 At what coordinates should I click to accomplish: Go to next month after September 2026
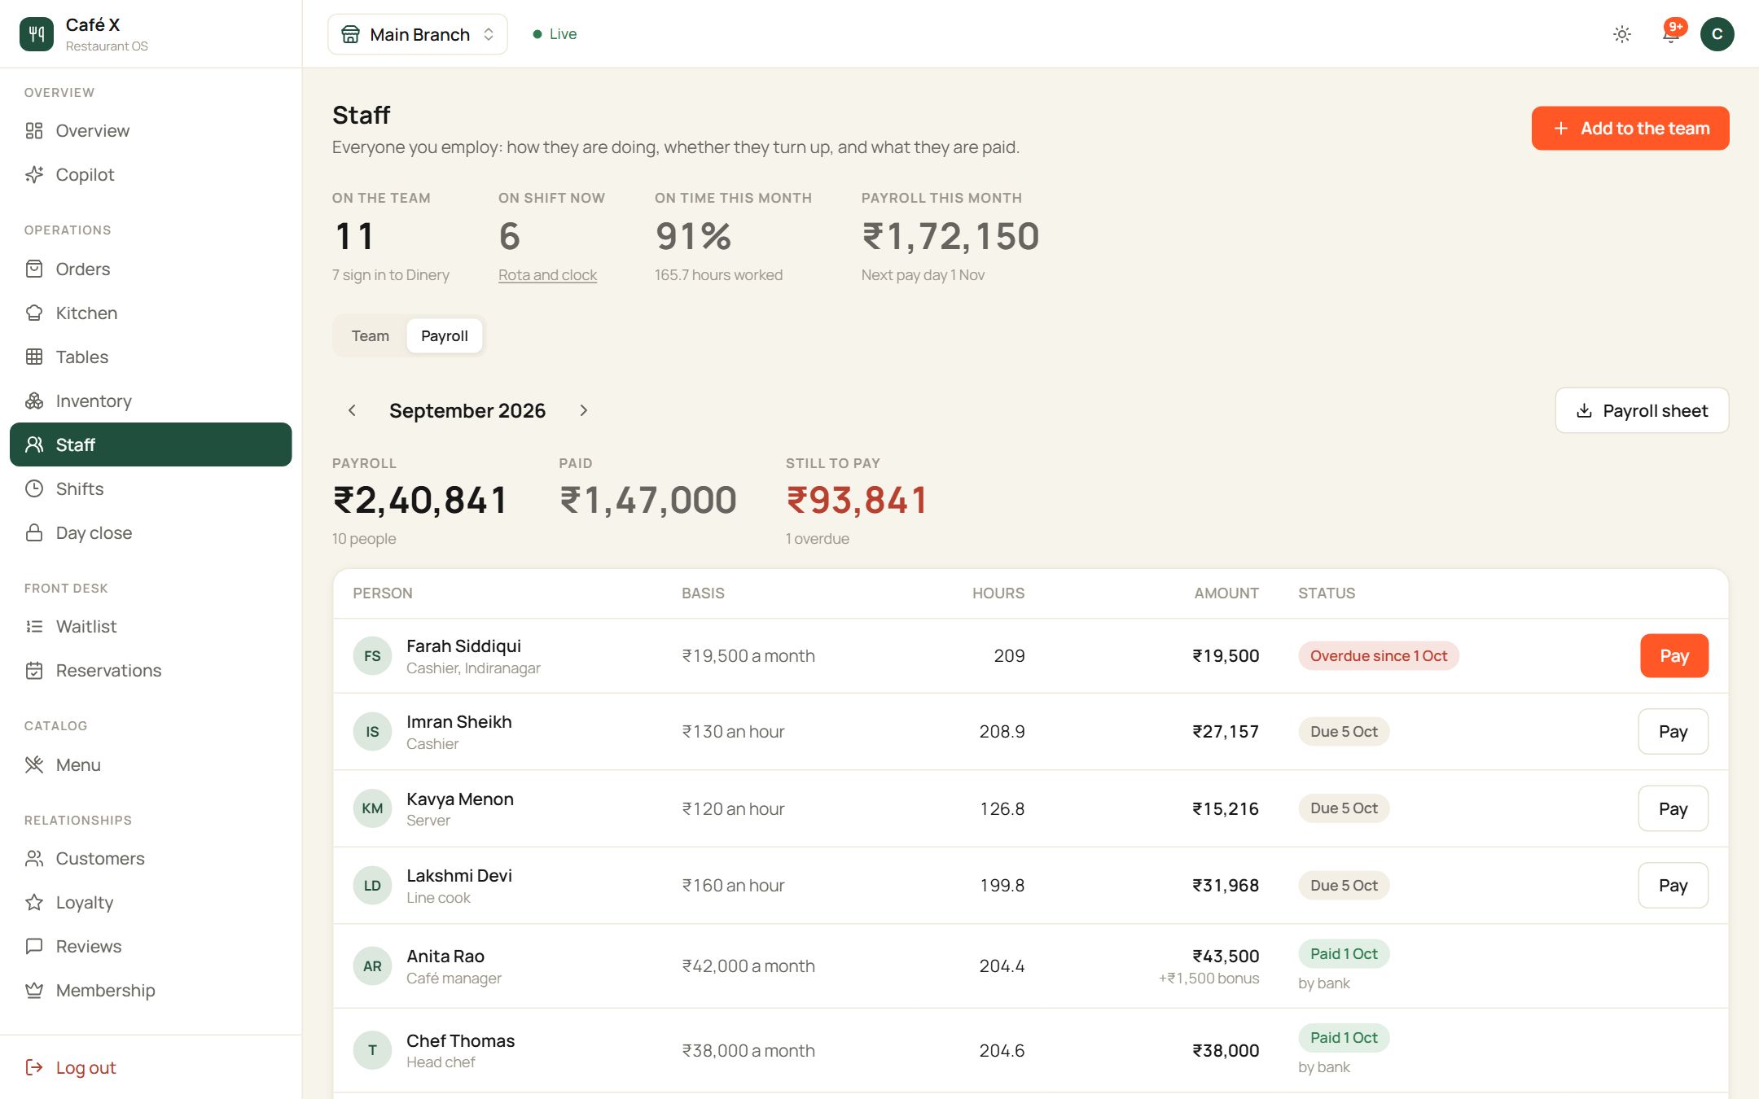click(583, 410)
